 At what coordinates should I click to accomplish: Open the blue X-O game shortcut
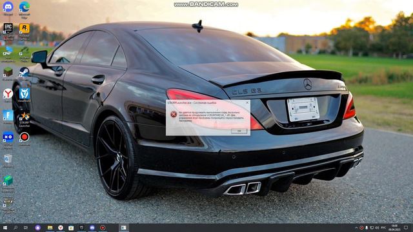tap(8, 140)
